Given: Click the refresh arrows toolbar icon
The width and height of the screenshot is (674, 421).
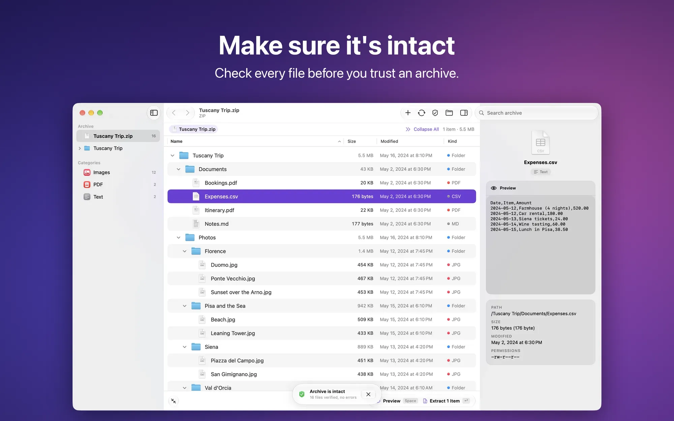Looking at the screenshot, I should [x=422, y=113].
